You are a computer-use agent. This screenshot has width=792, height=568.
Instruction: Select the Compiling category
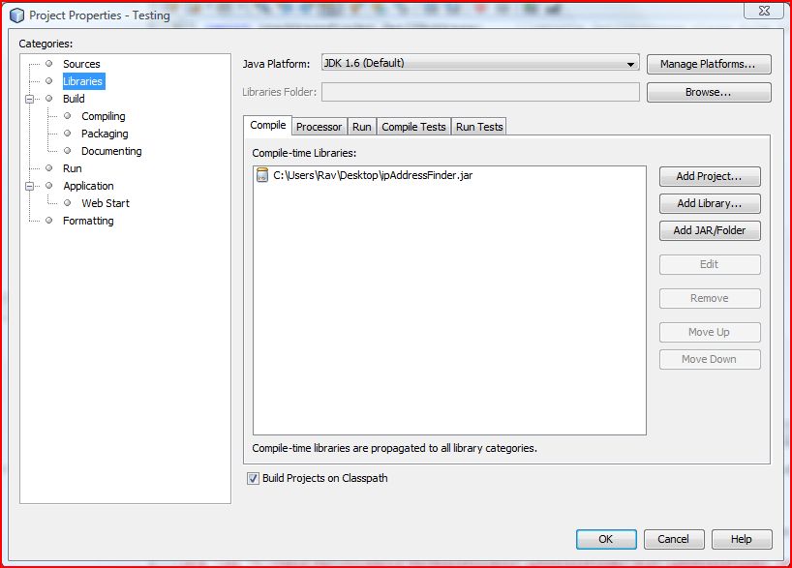(103, 116)
